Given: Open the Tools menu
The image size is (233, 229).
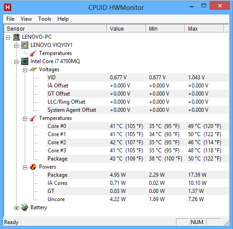Looking at the screenshot, I should tap(44, 19).
